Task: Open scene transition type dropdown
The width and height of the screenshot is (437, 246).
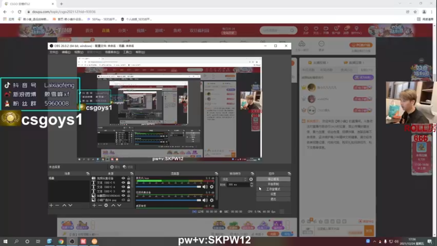Action: [x=234, y=179]
